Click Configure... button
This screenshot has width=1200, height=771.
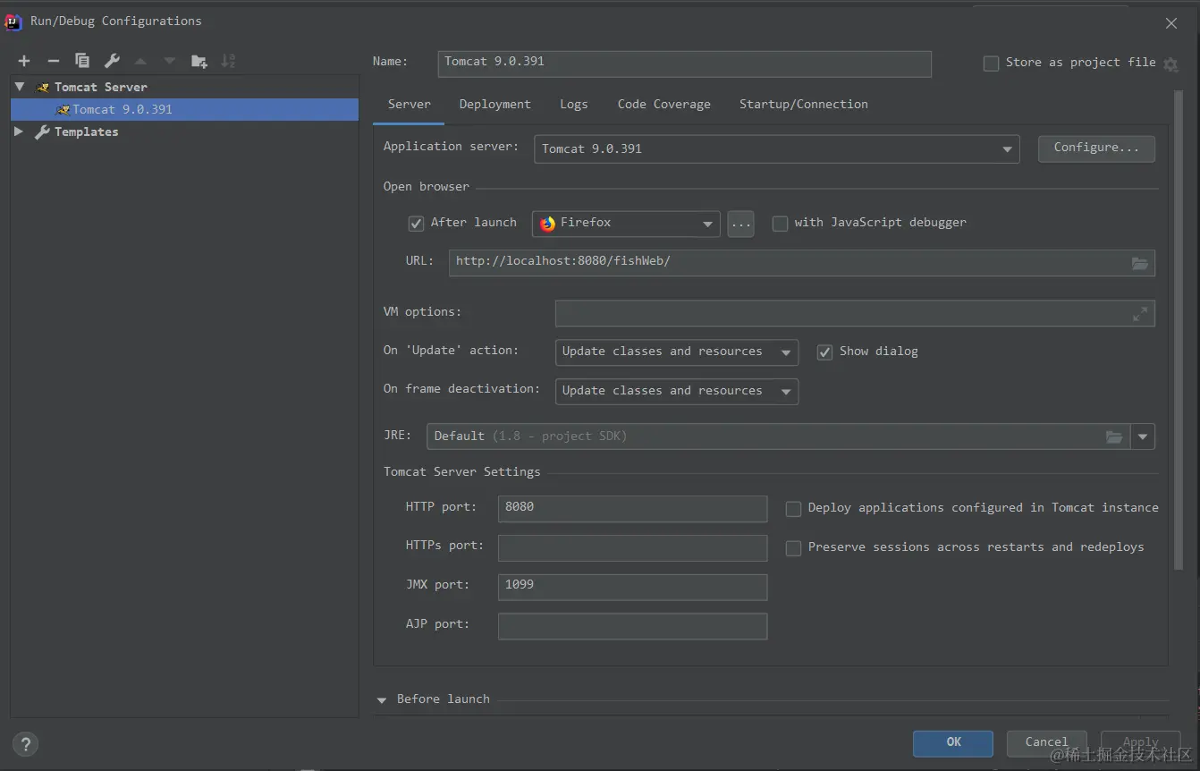pos(1096,148)
